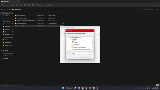Image resolution: width=160 pixels, height=90 pixels.
Task: Click the Paste icon in Explorer toolbar
Action: tap(21, 5)
